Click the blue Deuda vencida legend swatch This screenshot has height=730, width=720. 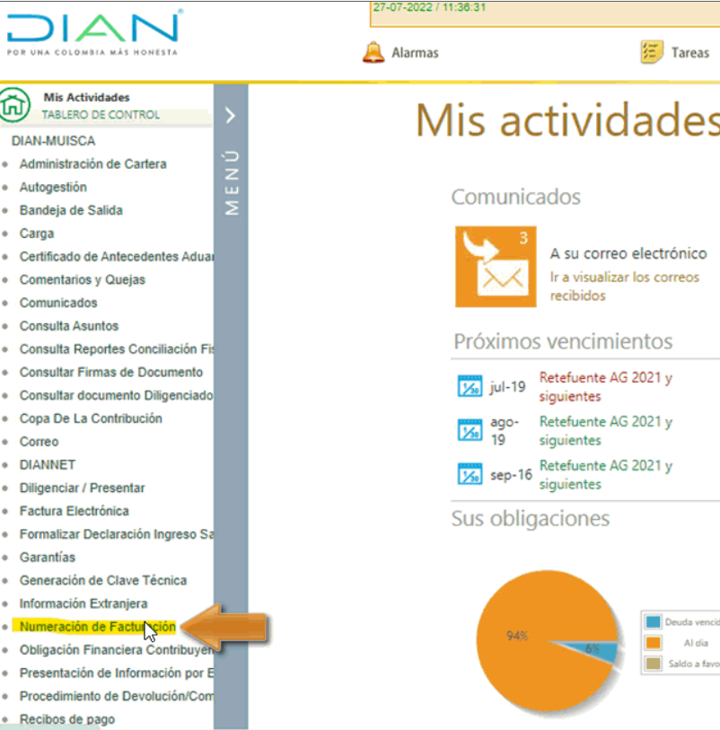[x=653, y=621]
